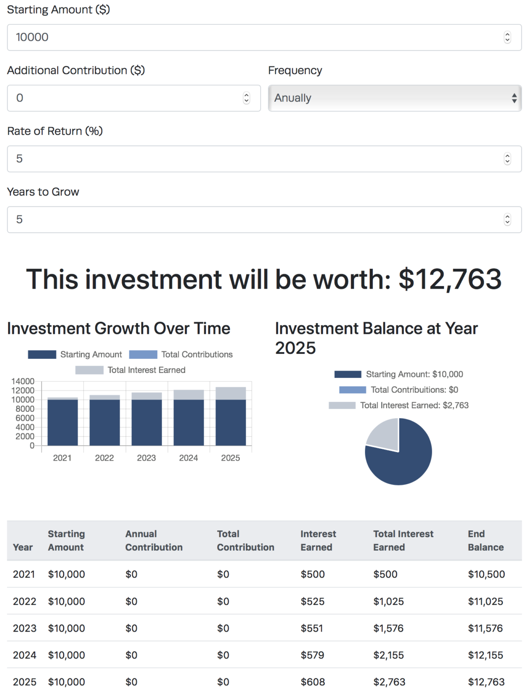
Task: Toggle pie legend Starting Amount: $10,000
Action: click(398, 374)
